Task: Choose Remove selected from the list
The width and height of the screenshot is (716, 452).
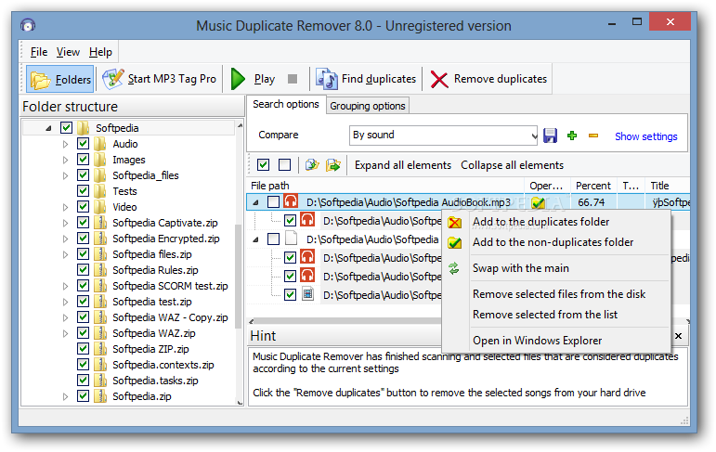Action: (x=545, y=315)
